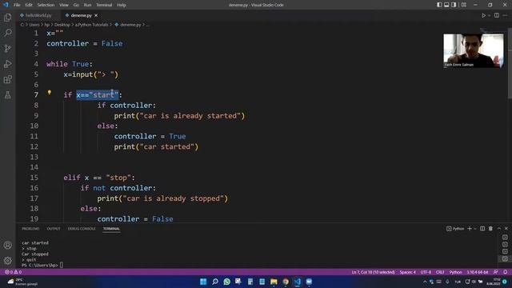
Task: Click the lightbulb code action on line 7
Action: click(x=50, y=93)
